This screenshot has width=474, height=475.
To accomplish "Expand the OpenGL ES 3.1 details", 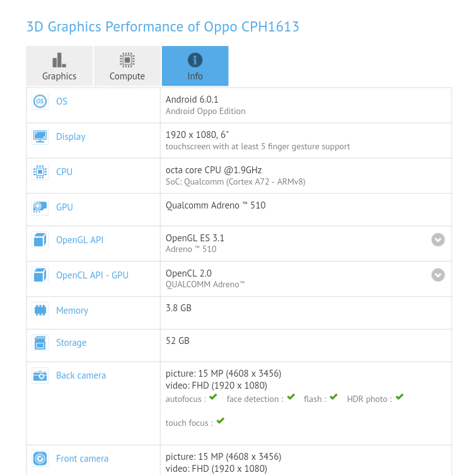I will click(x=438, y=239).
